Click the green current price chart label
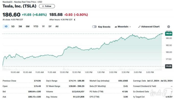Screen dimensions: 174x99 (x=169, y=34)
